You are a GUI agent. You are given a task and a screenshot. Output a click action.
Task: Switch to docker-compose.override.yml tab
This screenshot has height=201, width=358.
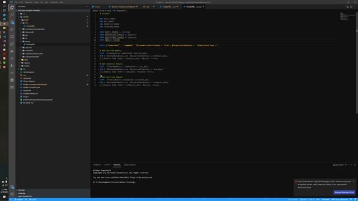123,7
